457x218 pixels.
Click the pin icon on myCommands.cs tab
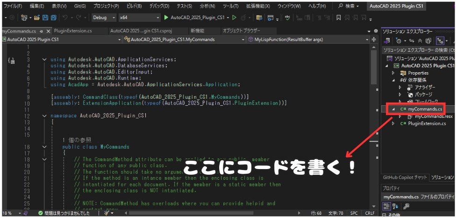pos(41,31)
